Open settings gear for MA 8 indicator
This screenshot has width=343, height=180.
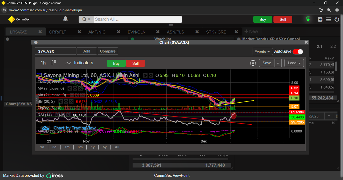pyautogui.click(x=75, y=88)
